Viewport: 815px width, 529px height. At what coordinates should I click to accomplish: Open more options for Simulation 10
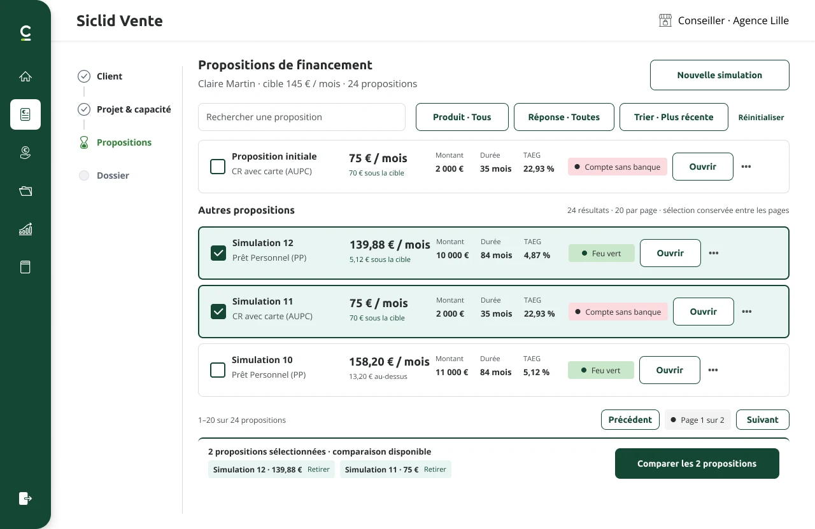[x=713, y=370]
